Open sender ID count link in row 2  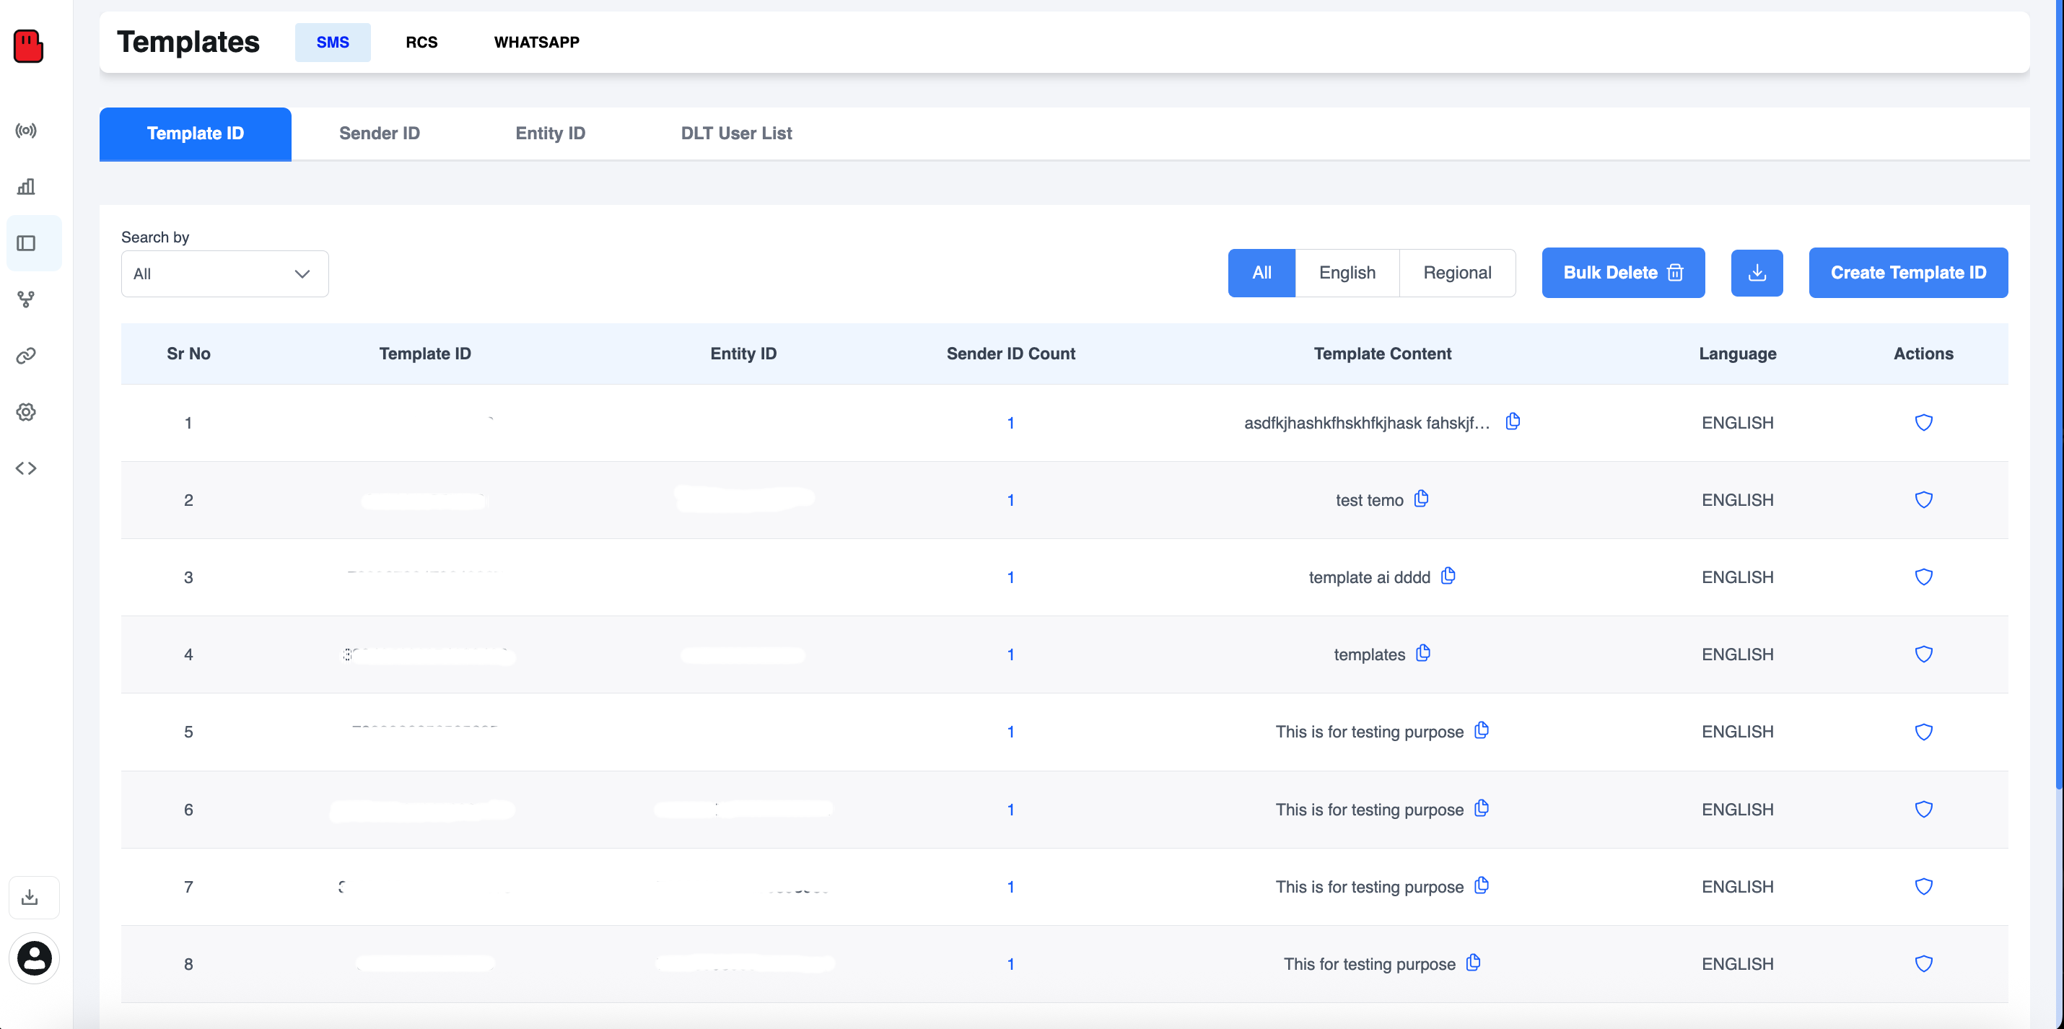[x=1011, y=500]
